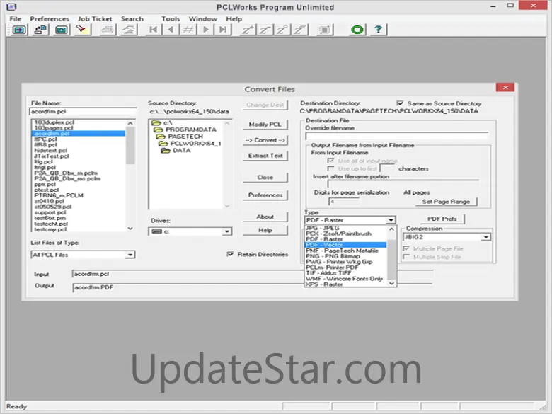The image size is (552, 414).
Task: Click the file list scrollbar up arrow
Action: click(x=130, y=123)
